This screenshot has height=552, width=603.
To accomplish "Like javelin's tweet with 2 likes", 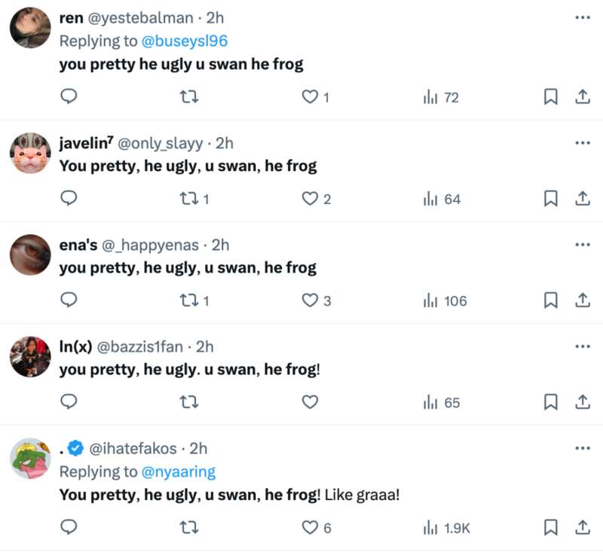I will click(310, 199).
